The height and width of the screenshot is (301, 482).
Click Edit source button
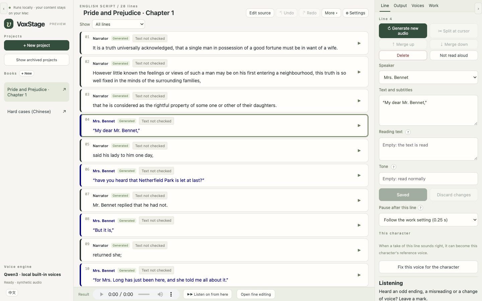pos(260,13)
